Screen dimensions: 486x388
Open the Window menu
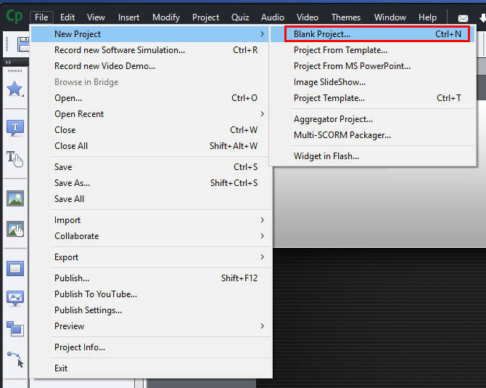tap(390, 17)
